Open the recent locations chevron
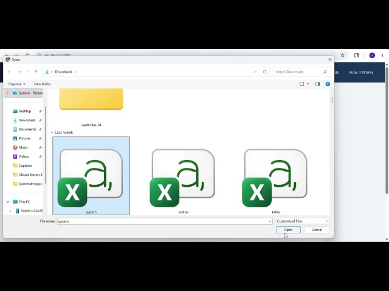The image size is (389, 291). coord(28,72)
